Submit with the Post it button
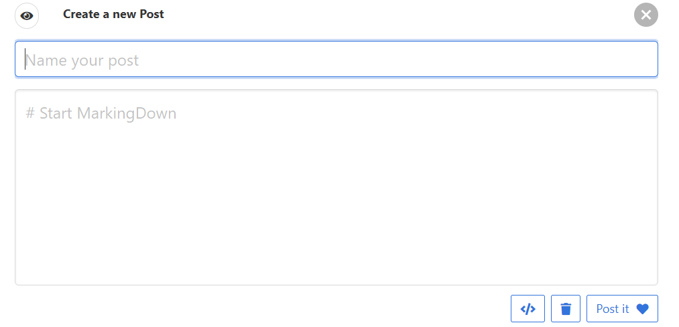679x327 pixels. coord(622,309)
